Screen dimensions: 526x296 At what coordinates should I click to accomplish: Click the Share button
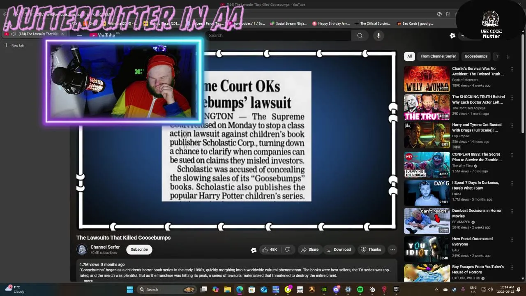(x=310, y=250)
